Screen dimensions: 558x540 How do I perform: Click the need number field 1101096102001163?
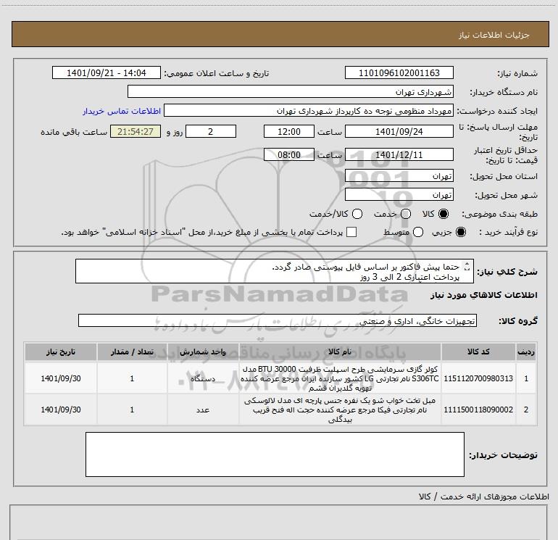(x=399, y=72)
